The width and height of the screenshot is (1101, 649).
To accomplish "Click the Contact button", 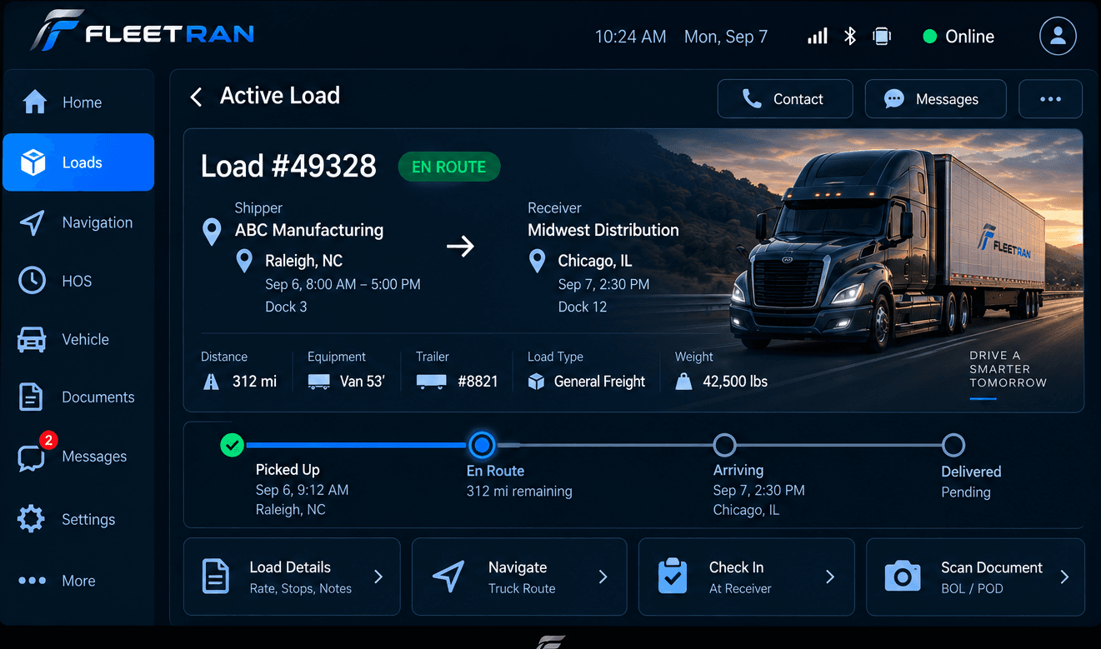I will pyautogui.click(x=785, y=99).
